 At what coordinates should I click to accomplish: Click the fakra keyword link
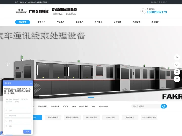point(74,106)
